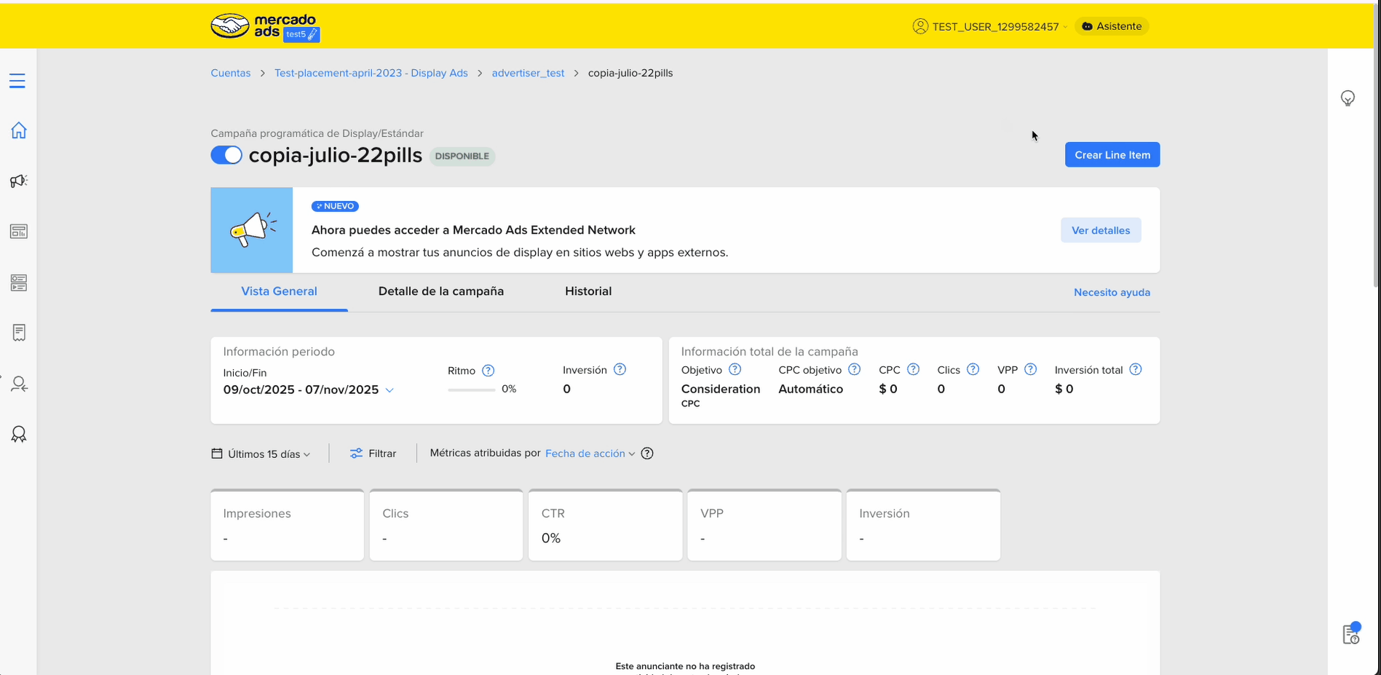The image size is (1381, 675).
Task: Open Test-placement-april-2023 - Display Ads breadcrumb
Action: [371, 73]
